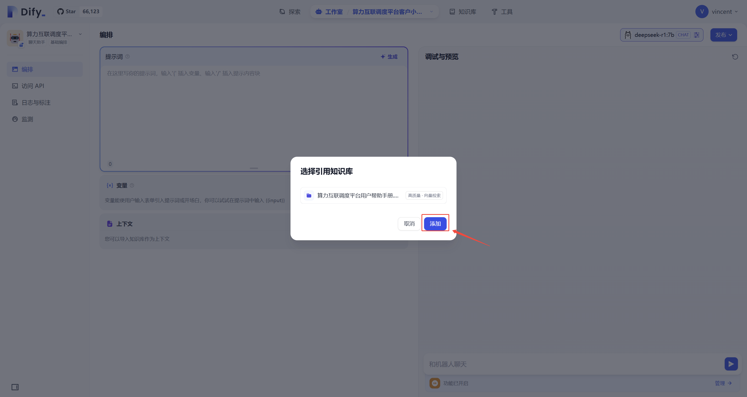Open the 管理 manage link
747x397 pixels.
pos(723,383)
